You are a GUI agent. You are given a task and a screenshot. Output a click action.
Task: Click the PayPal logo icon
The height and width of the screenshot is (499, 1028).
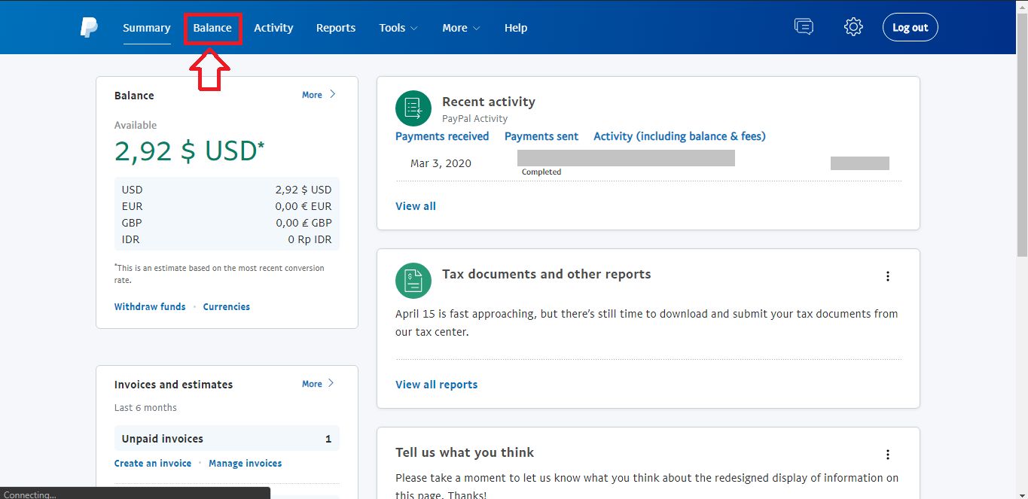(x=89, y=28)
